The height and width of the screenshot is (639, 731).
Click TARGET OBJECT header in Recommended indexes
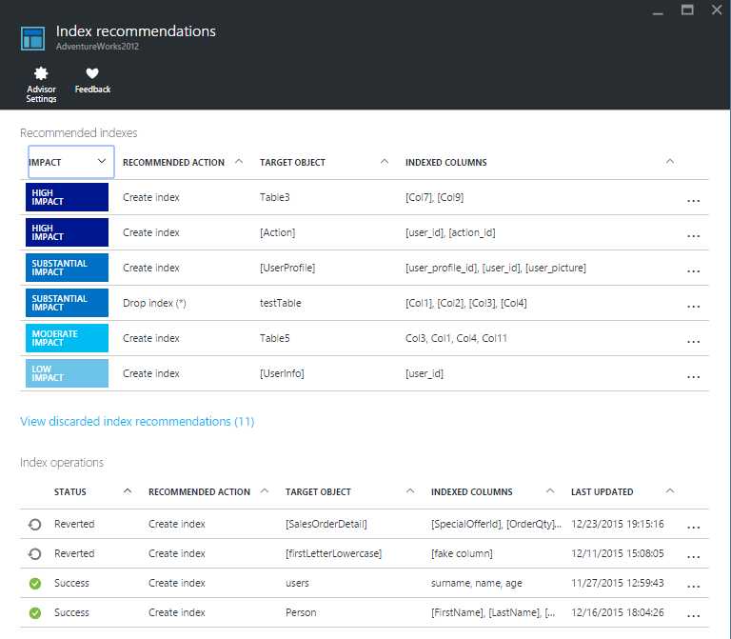tap(292, 163)
